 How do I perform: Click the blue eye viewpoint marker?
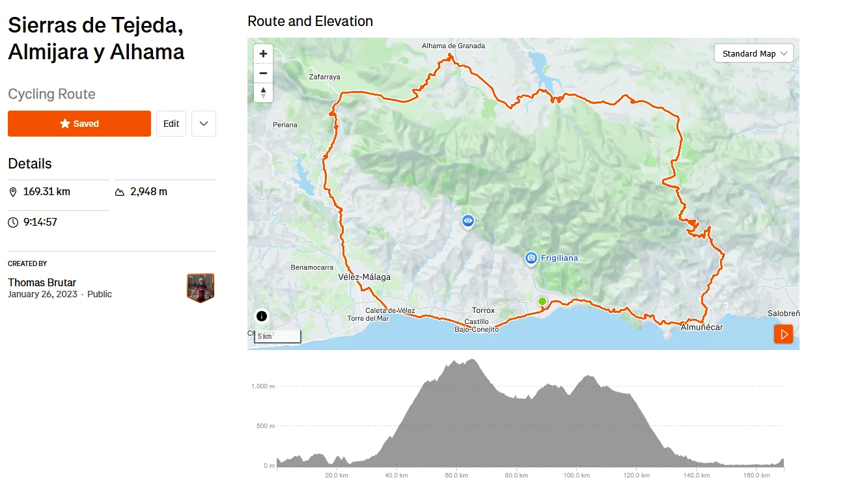point(467,221)
